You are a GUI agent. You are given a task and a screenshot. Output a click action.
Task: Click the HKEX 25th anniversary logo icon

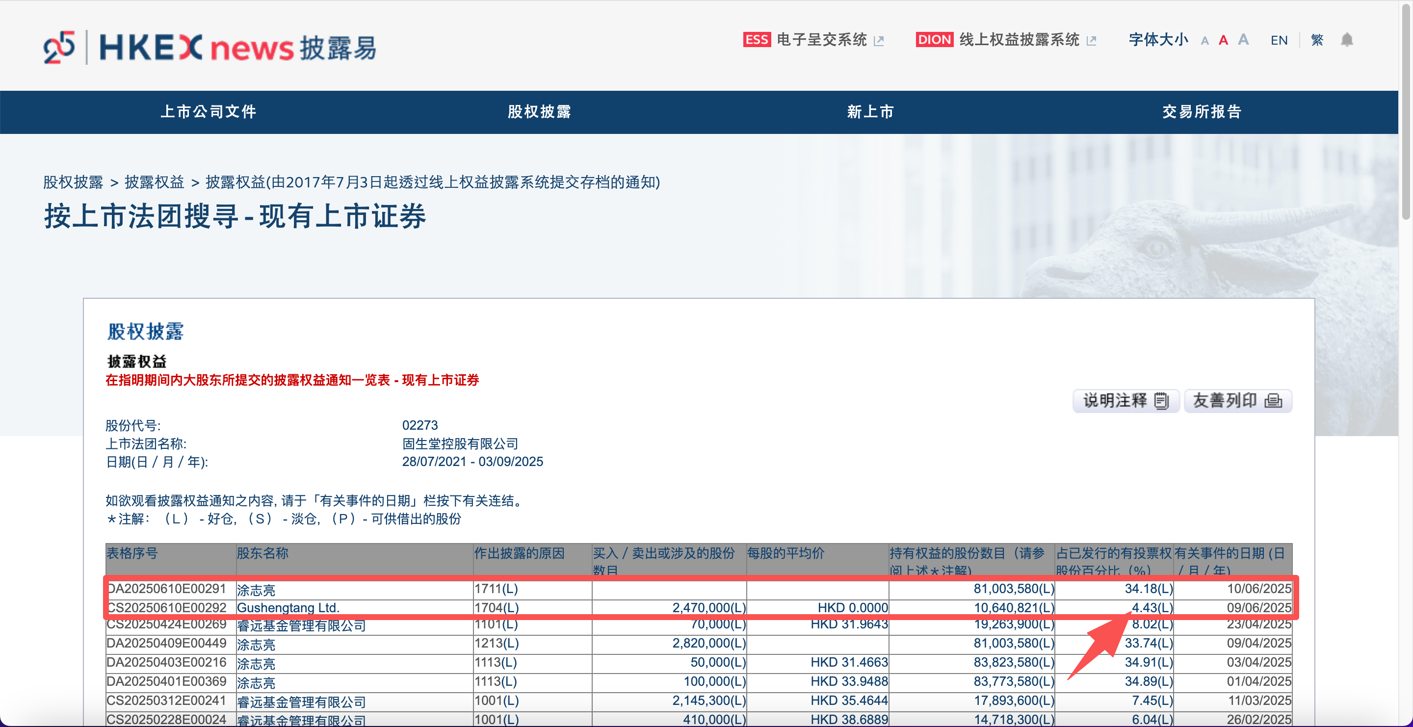point(59,47)
